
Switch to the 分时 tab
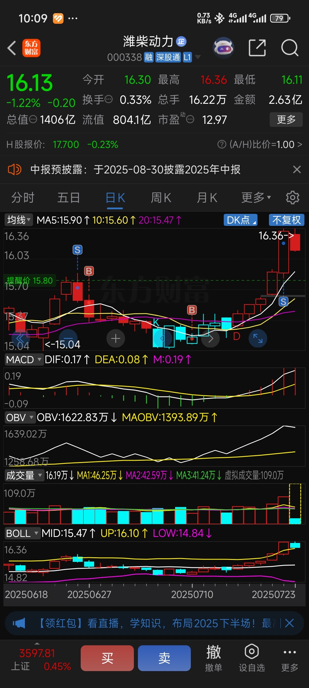[x=23, y=198]
